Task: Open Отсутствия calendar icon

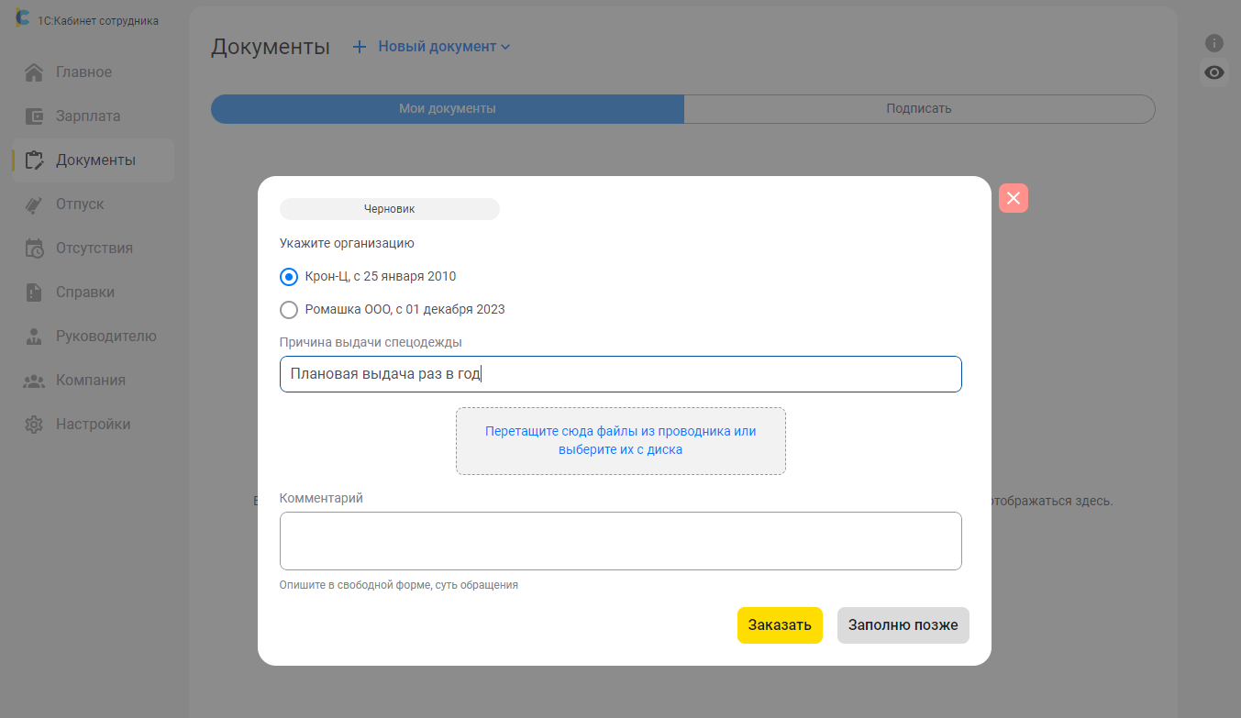Action: coord(34,249)
